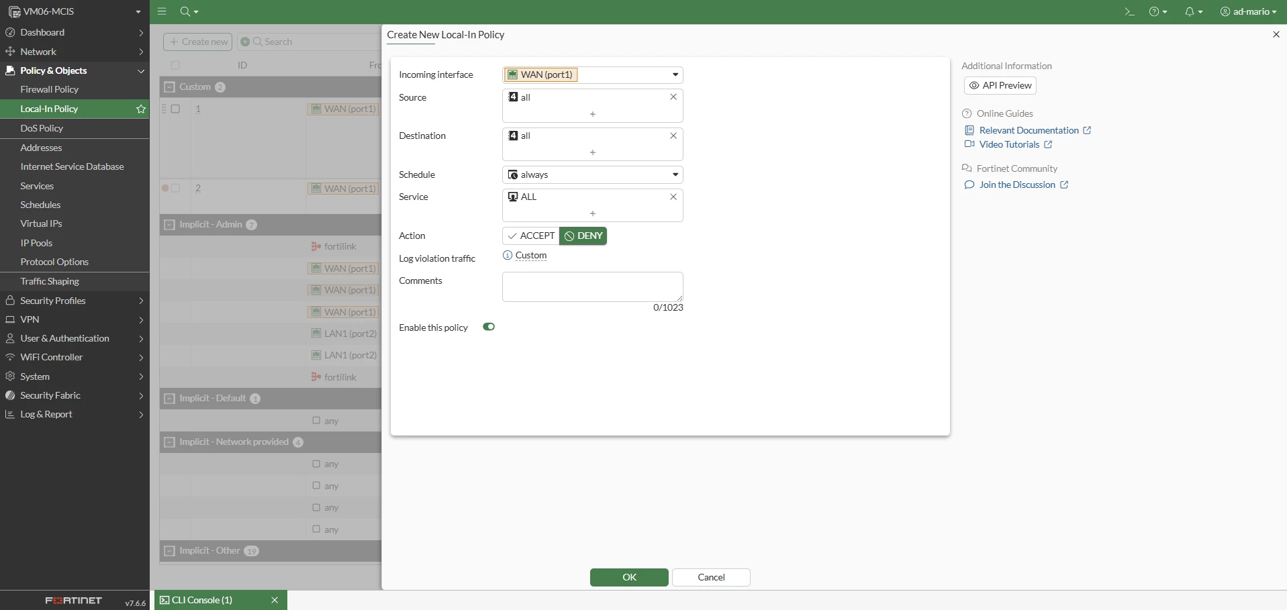Open the Incoming interface dropdown

pos(593,74)
